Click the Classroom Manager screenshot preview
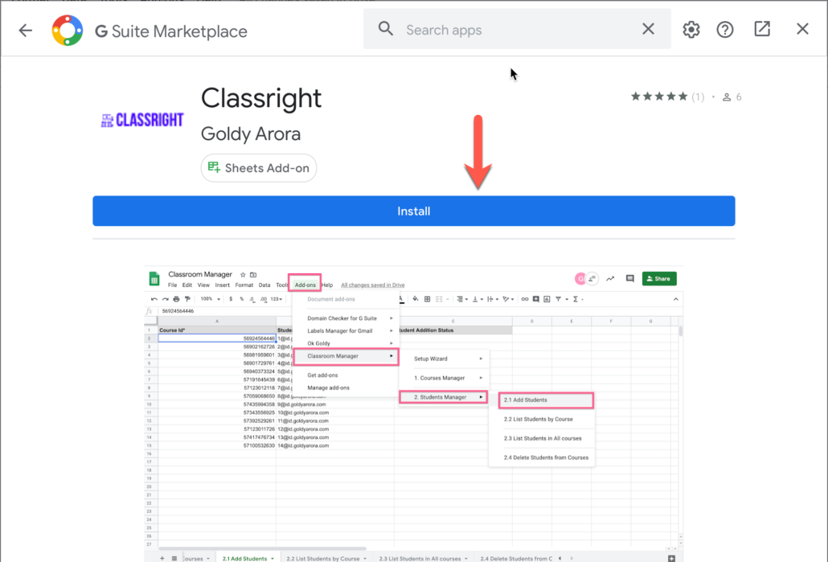The width and height of the screenshot is (828, 562). click(x=413, y=413)
